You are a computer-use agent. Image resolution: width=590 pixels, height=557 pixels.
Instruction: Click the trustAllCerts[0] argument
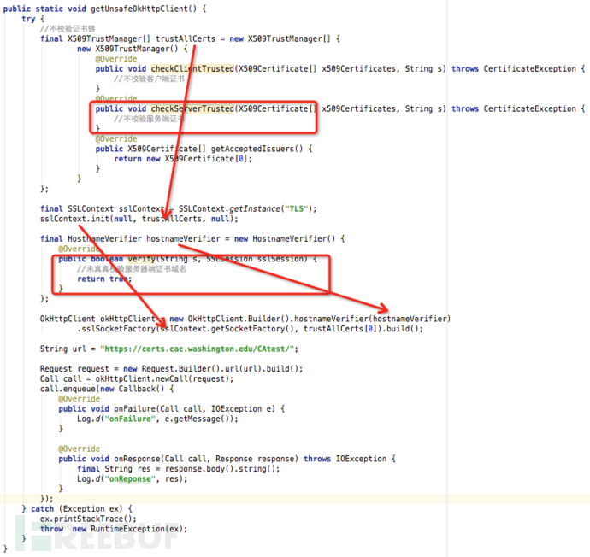pos(340,329)
